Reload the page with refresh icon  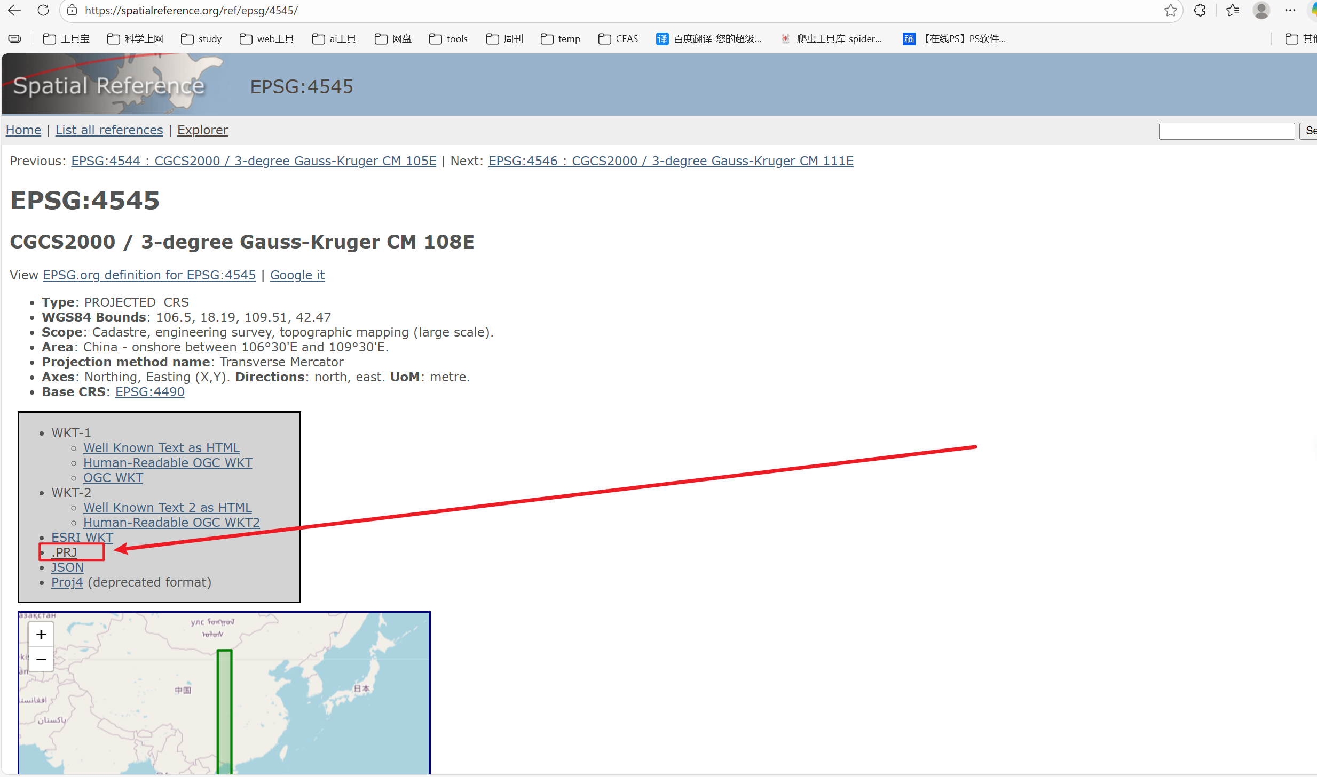(x=43, y=10)
